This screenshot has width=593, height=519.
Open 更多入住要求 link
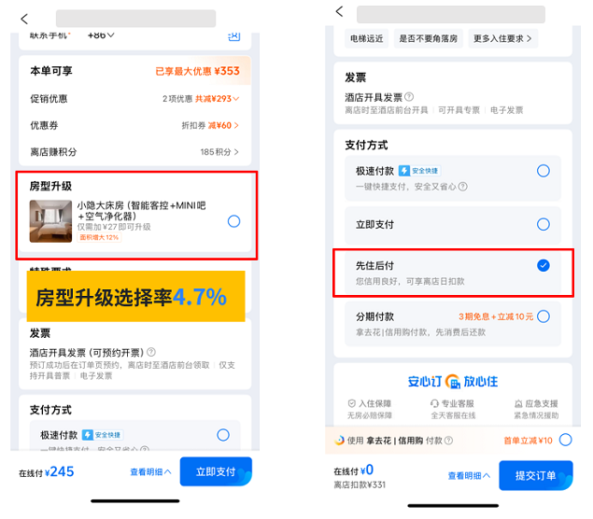[x=502, y=38]
